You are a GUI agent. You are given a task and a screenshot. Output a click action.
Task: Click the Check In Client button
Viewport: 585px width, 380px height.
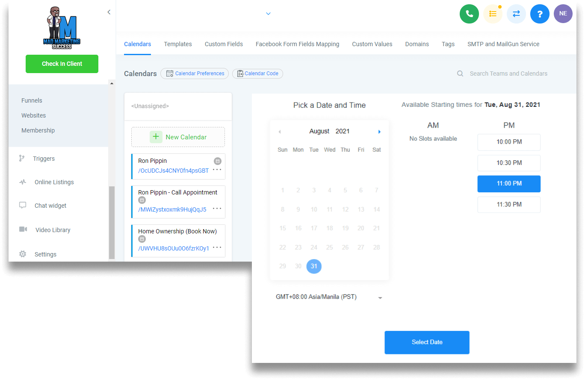tap(62, 64)
